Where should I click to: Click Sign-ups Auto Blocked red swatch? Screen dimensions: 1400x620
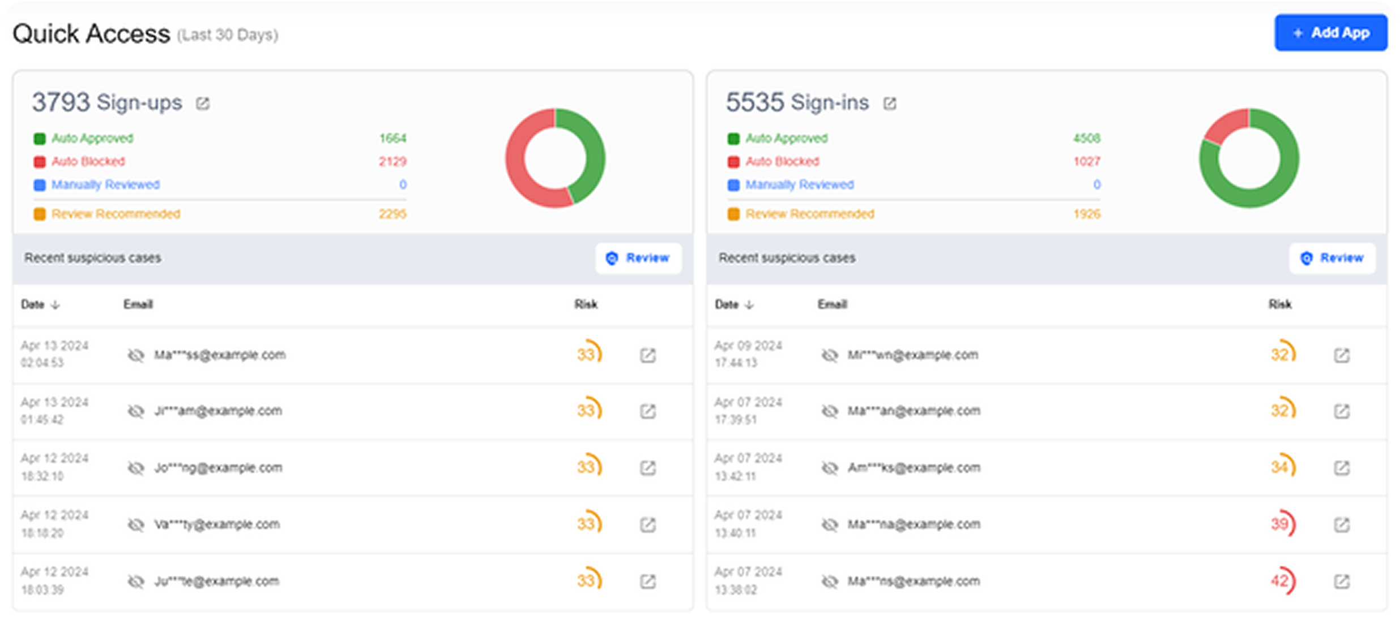(40, 162)
